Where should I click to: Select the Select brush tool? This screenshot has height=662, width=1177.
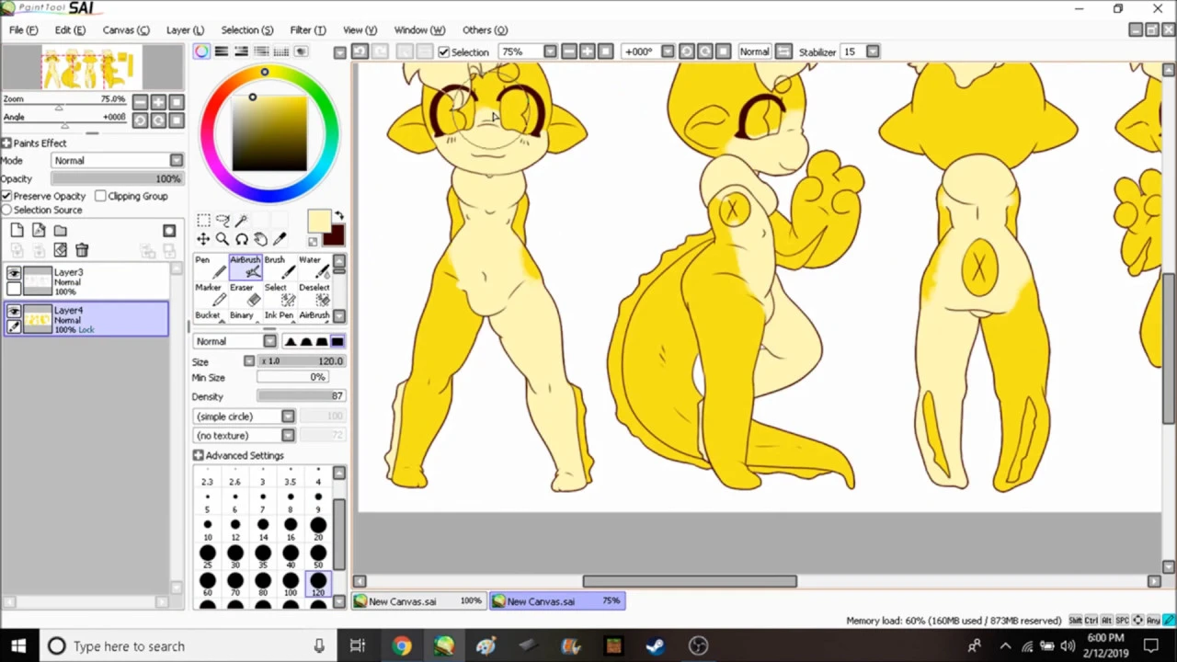(280, 295)
